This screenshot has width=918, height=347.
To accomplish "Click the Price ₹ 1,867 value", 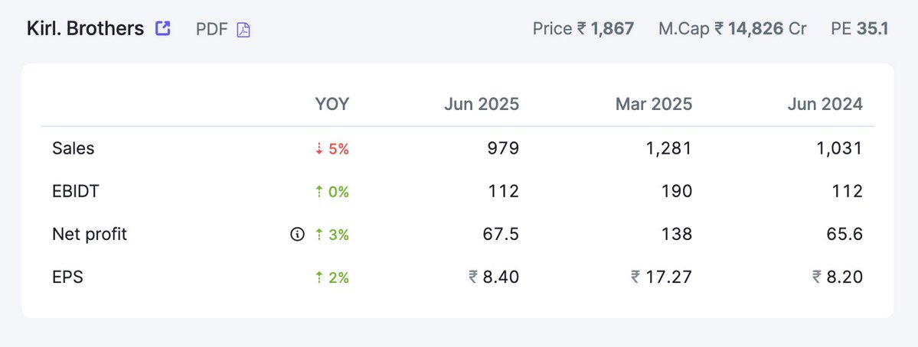I will click(x=583, y=28).
